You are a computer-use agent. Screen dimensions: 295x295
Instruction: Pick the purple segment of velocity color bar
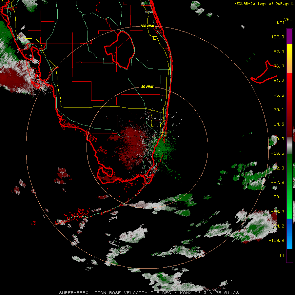point(289,36)
